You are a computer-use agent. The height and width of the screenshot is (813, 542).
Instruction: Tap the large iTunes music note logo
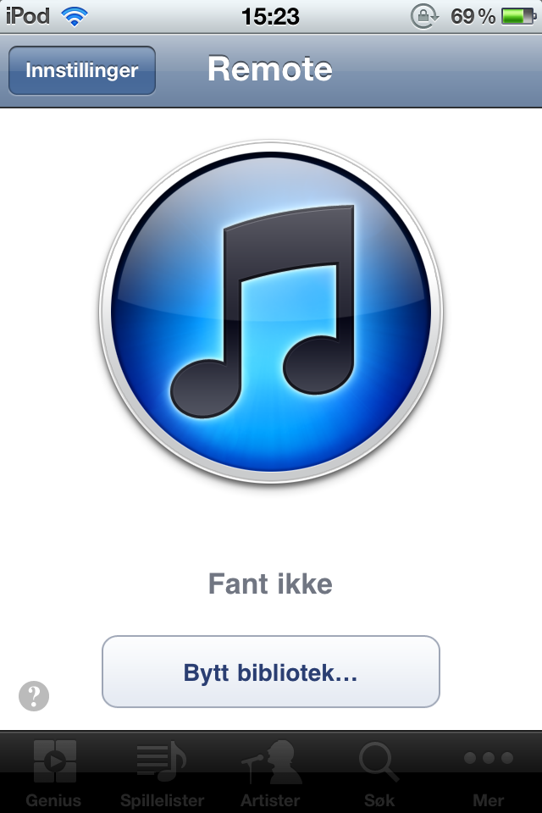[x=271, y=312]
